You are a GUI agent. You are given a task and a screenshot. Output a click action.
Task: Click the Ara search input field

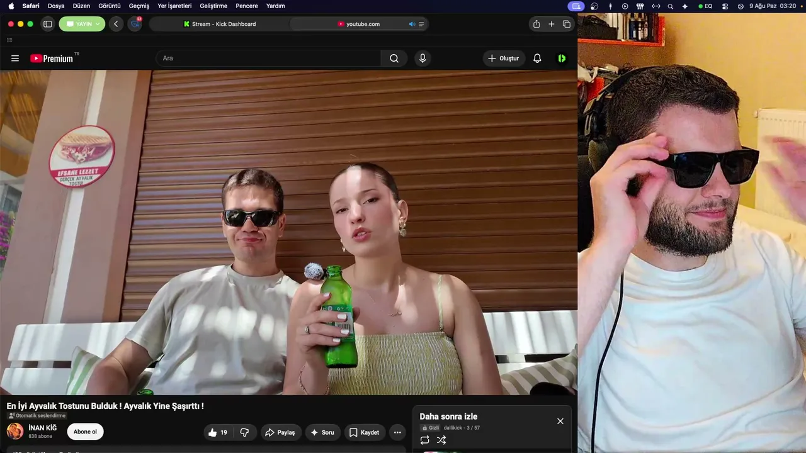(x=268, y=59)
